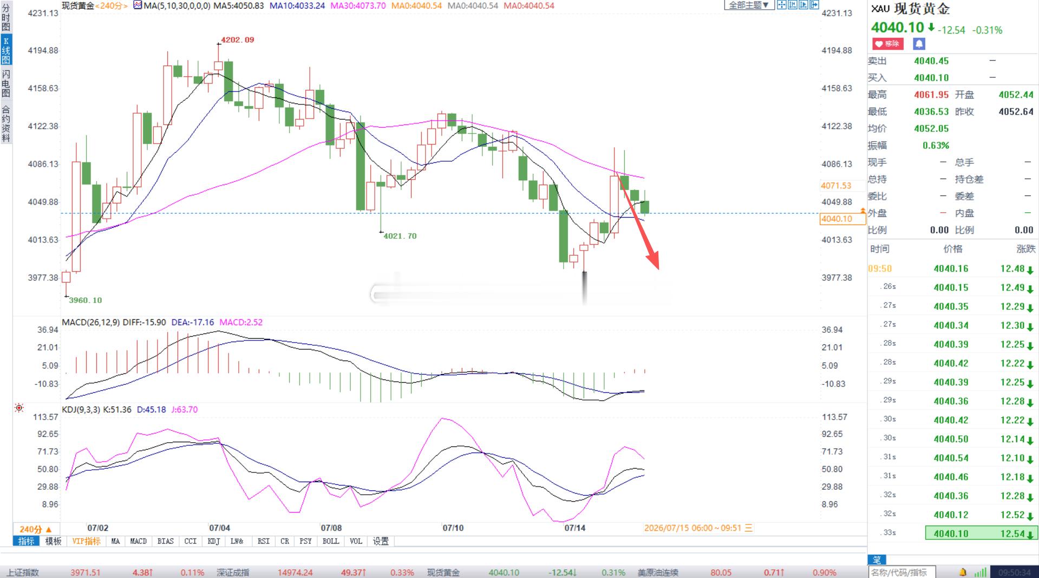This screenshot has height=578, width=1039.
Task: Click the 上证指数 ticker in status bar
Action: click(23, 573)
